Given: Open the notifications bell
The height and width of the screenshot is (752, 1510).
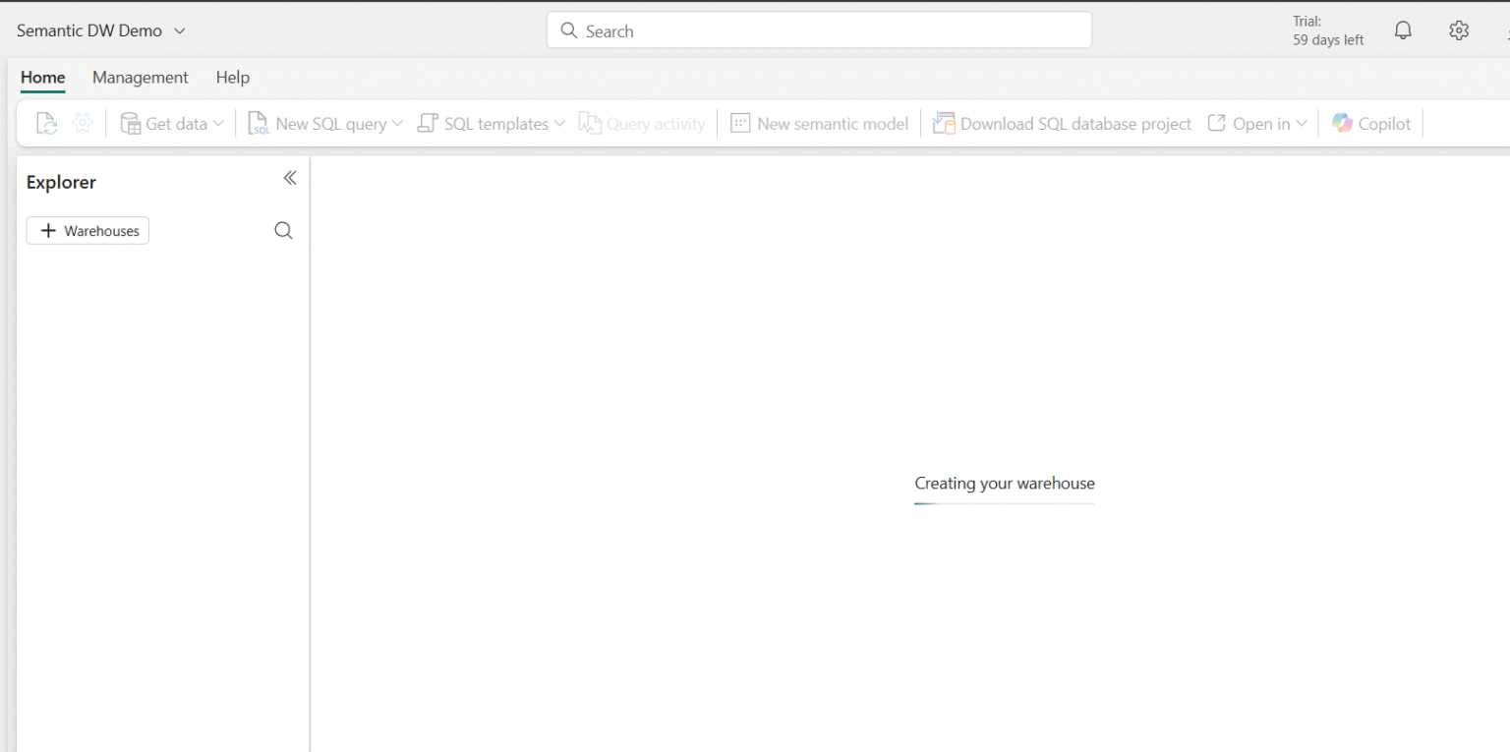Looking at the screenshot, I should point(1403,30).
